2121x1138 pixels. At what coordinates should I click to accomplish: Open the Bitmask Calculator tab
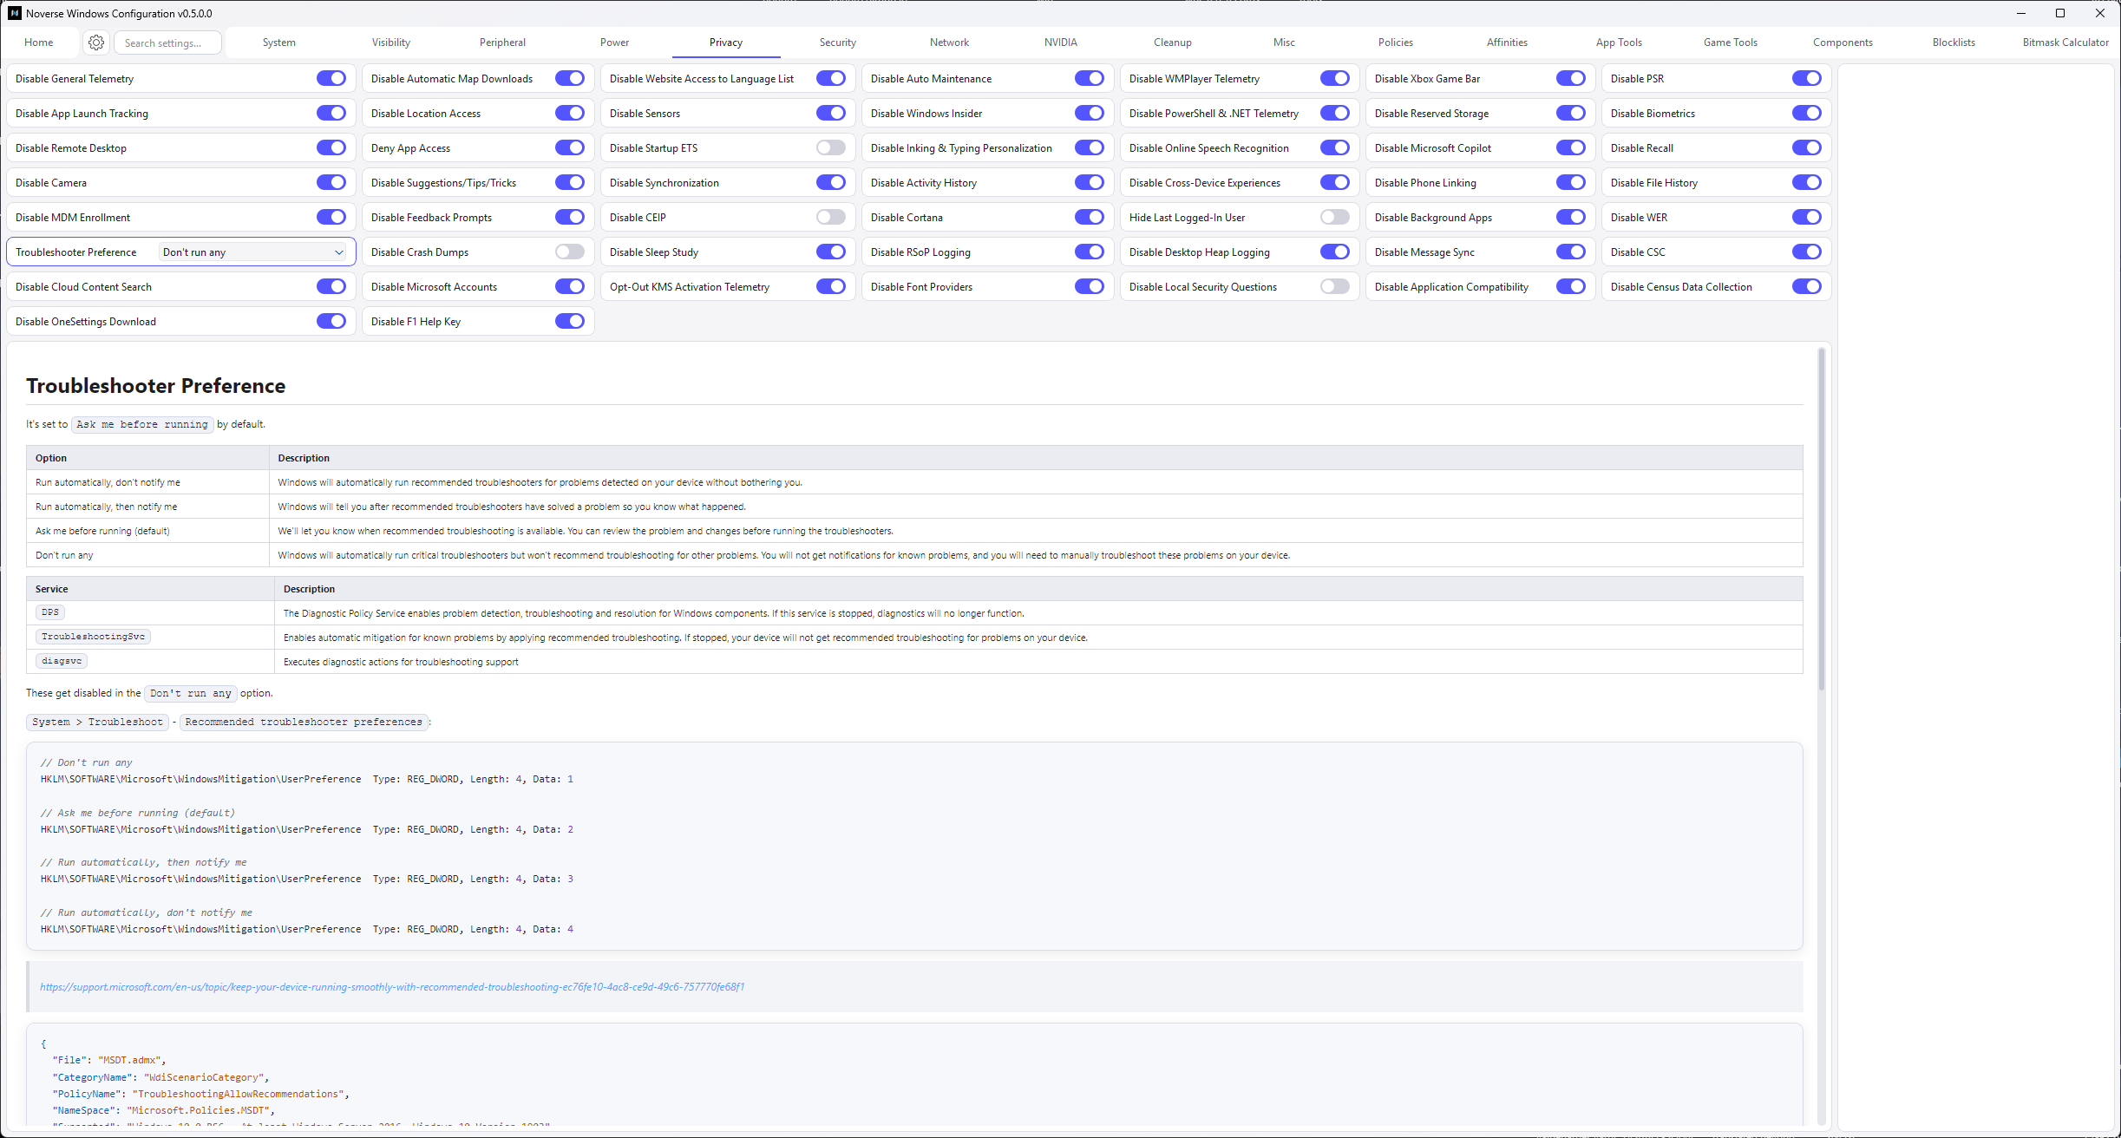(x=2065, y=43)
